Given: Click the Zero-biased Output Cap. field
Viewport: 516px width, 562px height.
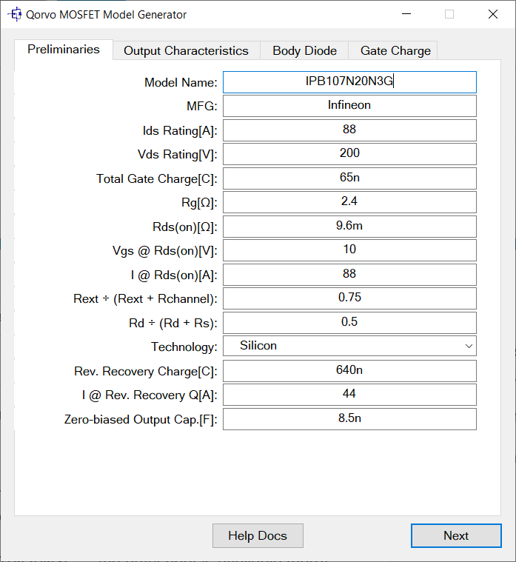Looking at the screenshot, I should click(x=349, y=418).
